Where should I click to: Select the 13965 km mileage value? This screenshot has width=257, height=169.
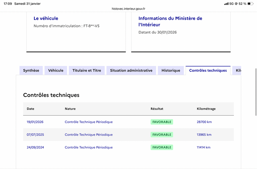pyautogui.click(x=204, y=135)
